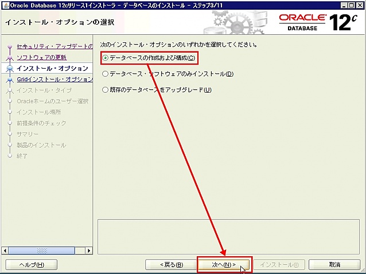
Task: Close the installer window
Action: point(360,5)
